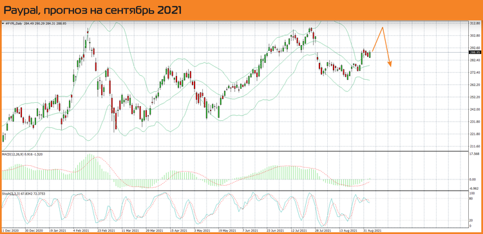Click the 302.80 price axis value
Screen dimensions: 483x234
(475, 36)
